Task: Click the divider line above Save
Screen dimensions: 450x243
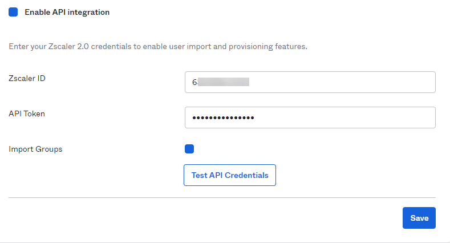Action: [222, 198]
